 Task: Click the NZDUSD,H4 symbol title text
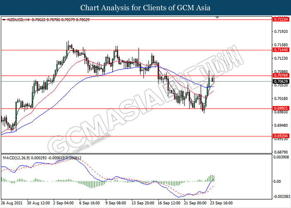[18, 20]
